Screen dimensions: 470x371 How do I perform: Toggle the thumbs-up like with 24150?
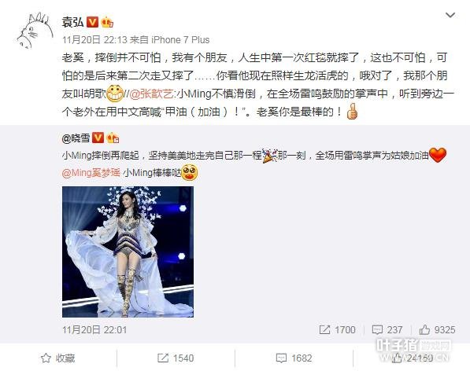tap(413, 358)
